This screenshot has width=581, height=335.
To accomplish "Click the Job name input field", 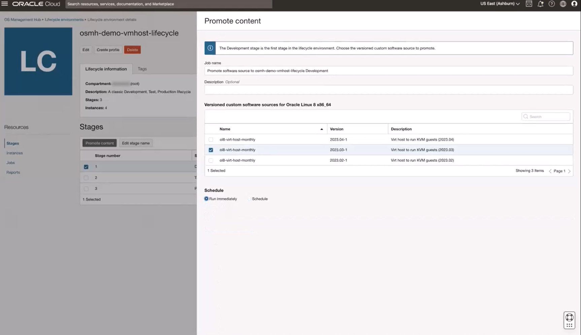I will point(388,71).
